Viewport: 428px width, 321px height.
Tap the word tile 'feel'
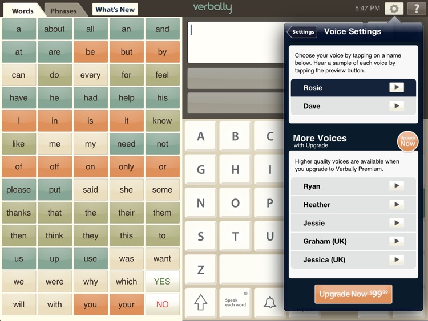click(162, 75)
